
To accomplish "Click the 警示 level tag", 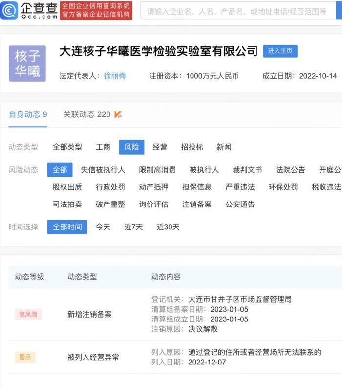I will coord(25,357).
